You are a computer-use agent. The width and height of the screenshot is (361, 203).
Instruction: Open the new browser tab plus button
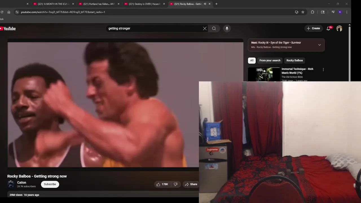(216, 4)
